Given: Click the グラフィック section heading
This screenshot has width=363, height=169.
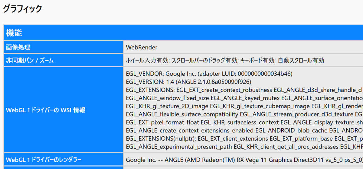Looking at the screenshot, I should (x=23, y=9).
